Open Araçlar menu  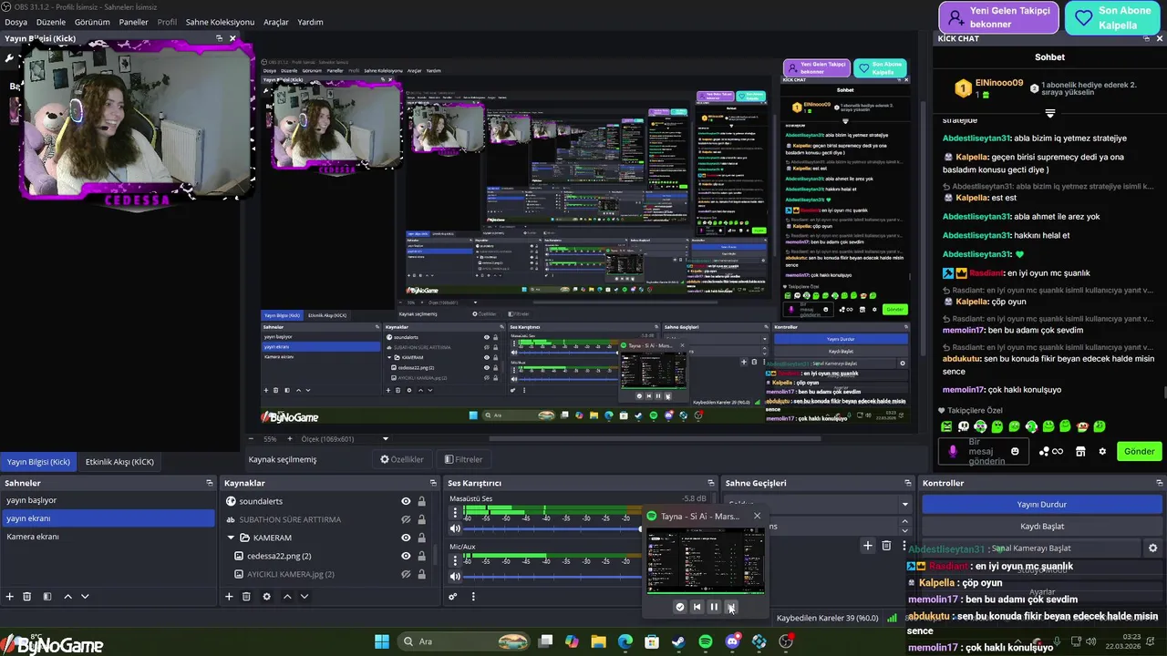[x=275, y=22]
